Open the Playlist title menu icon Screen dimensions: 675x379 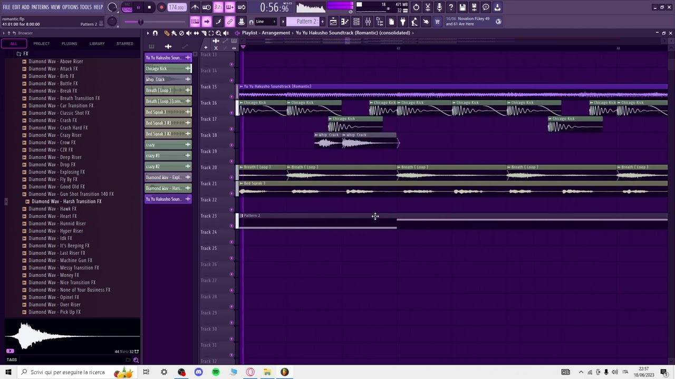(237, 33)
